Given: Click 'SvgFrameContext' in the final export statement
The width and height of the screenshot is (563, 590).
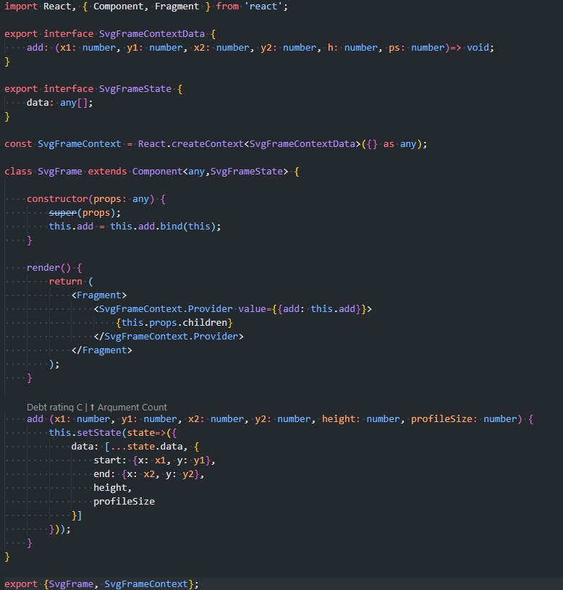Looking at the screenshot, I should click(146, 584).
